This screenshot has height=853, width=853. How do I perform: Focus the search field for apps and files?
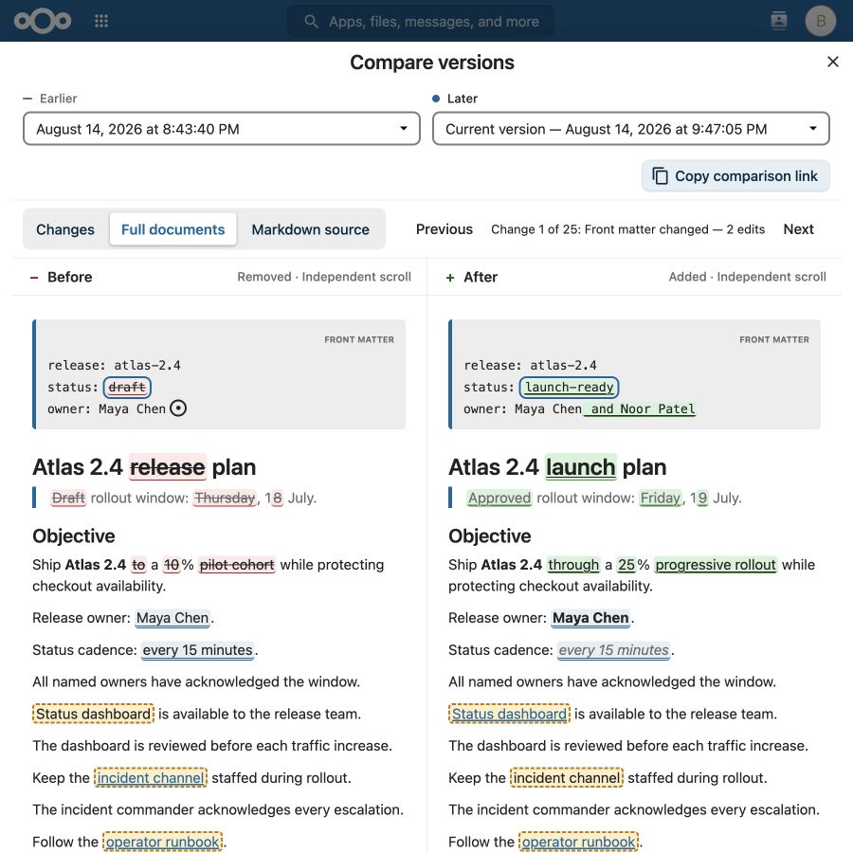(x=421, y=21)
